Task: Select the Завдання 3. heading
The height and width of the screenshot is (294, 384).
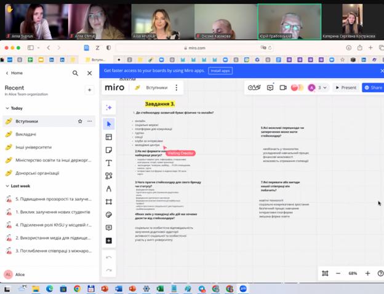Action: 160,104
